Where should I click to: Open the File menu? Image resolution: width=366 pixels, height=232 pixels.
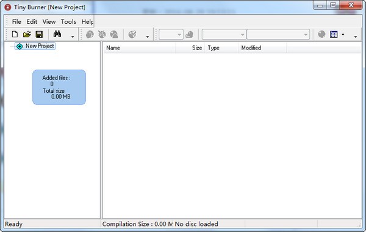(16, 22)
